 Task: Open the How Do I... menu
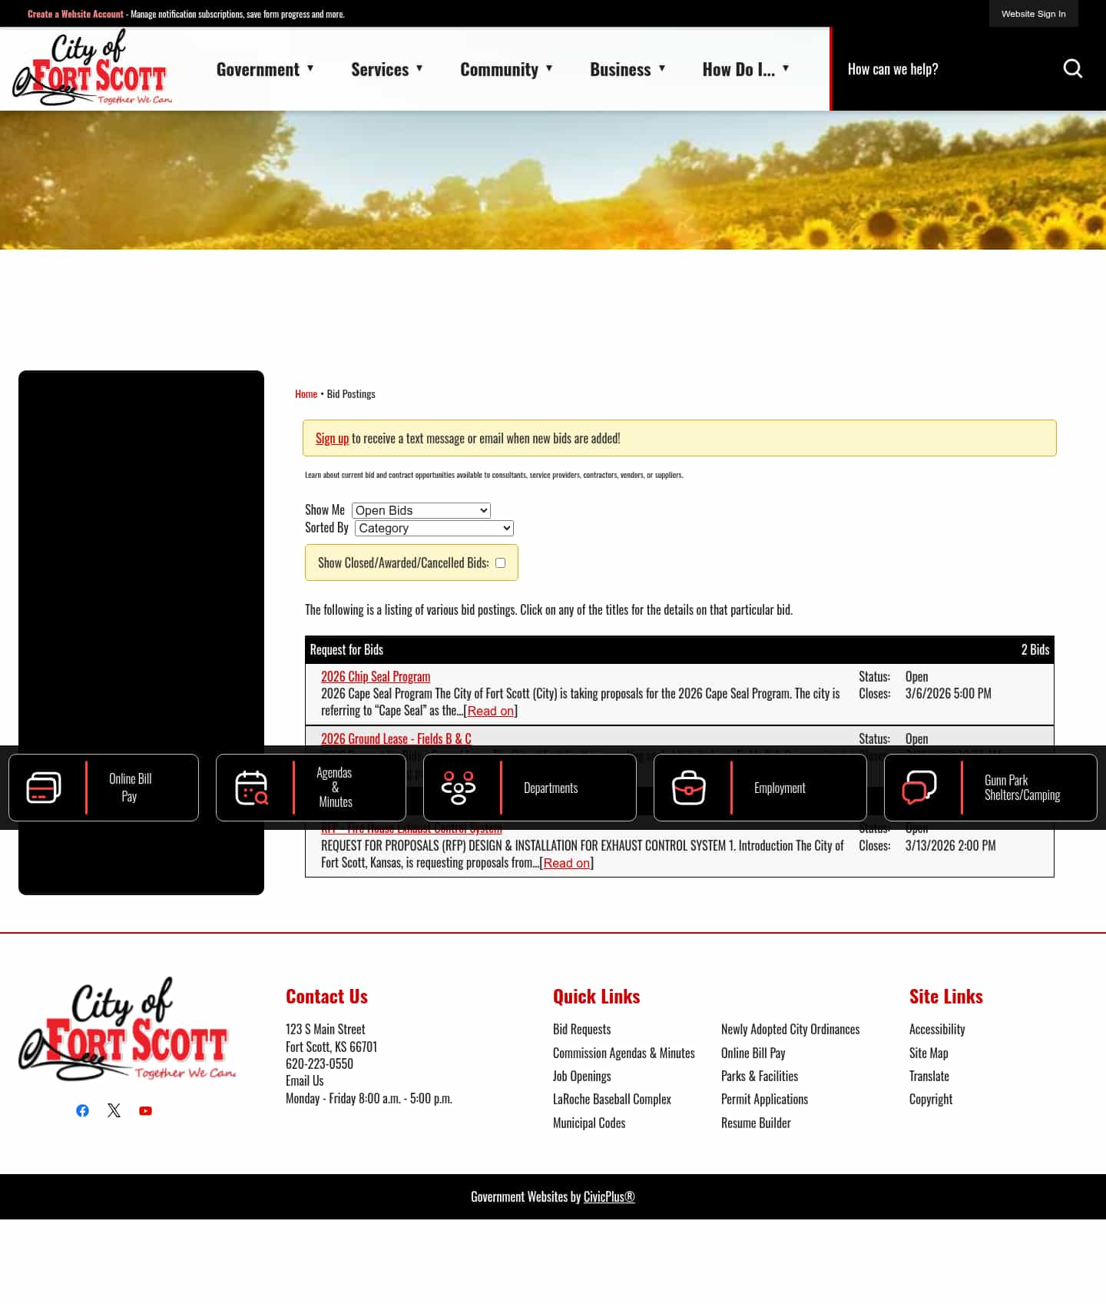(738, 69)
